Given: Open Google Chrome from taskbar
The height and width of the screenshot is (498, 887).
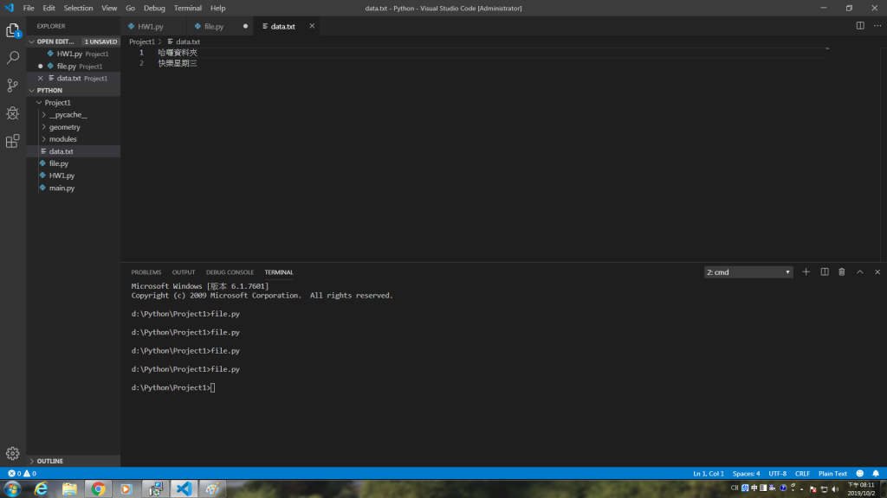Looking at the screenshot, I should [98, 489].
